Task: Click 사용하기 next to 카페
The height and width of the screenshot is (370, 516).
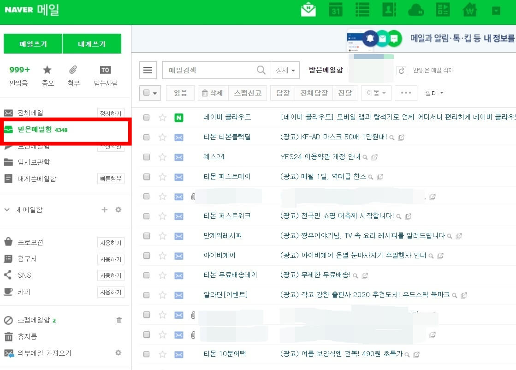Action: click(x=111, y=292)
